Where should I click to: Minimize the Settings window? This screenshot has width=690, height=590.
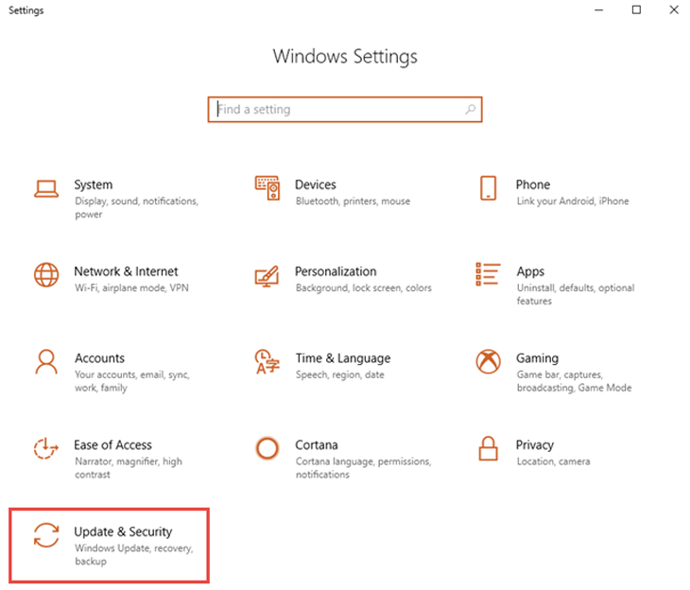click(599, 9)
